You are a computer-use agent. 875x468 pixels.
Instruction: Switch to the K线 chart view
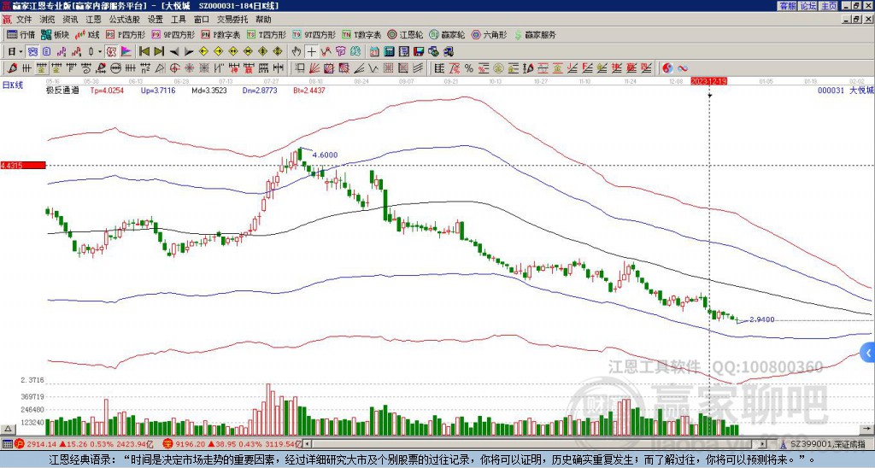(88, 34)
